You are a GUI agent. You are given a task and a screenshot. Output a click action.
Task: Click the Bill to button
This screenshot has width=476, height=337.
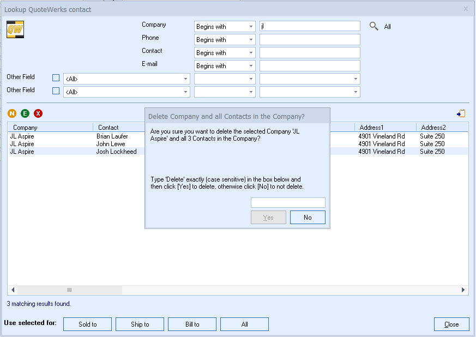click(192, 324)
